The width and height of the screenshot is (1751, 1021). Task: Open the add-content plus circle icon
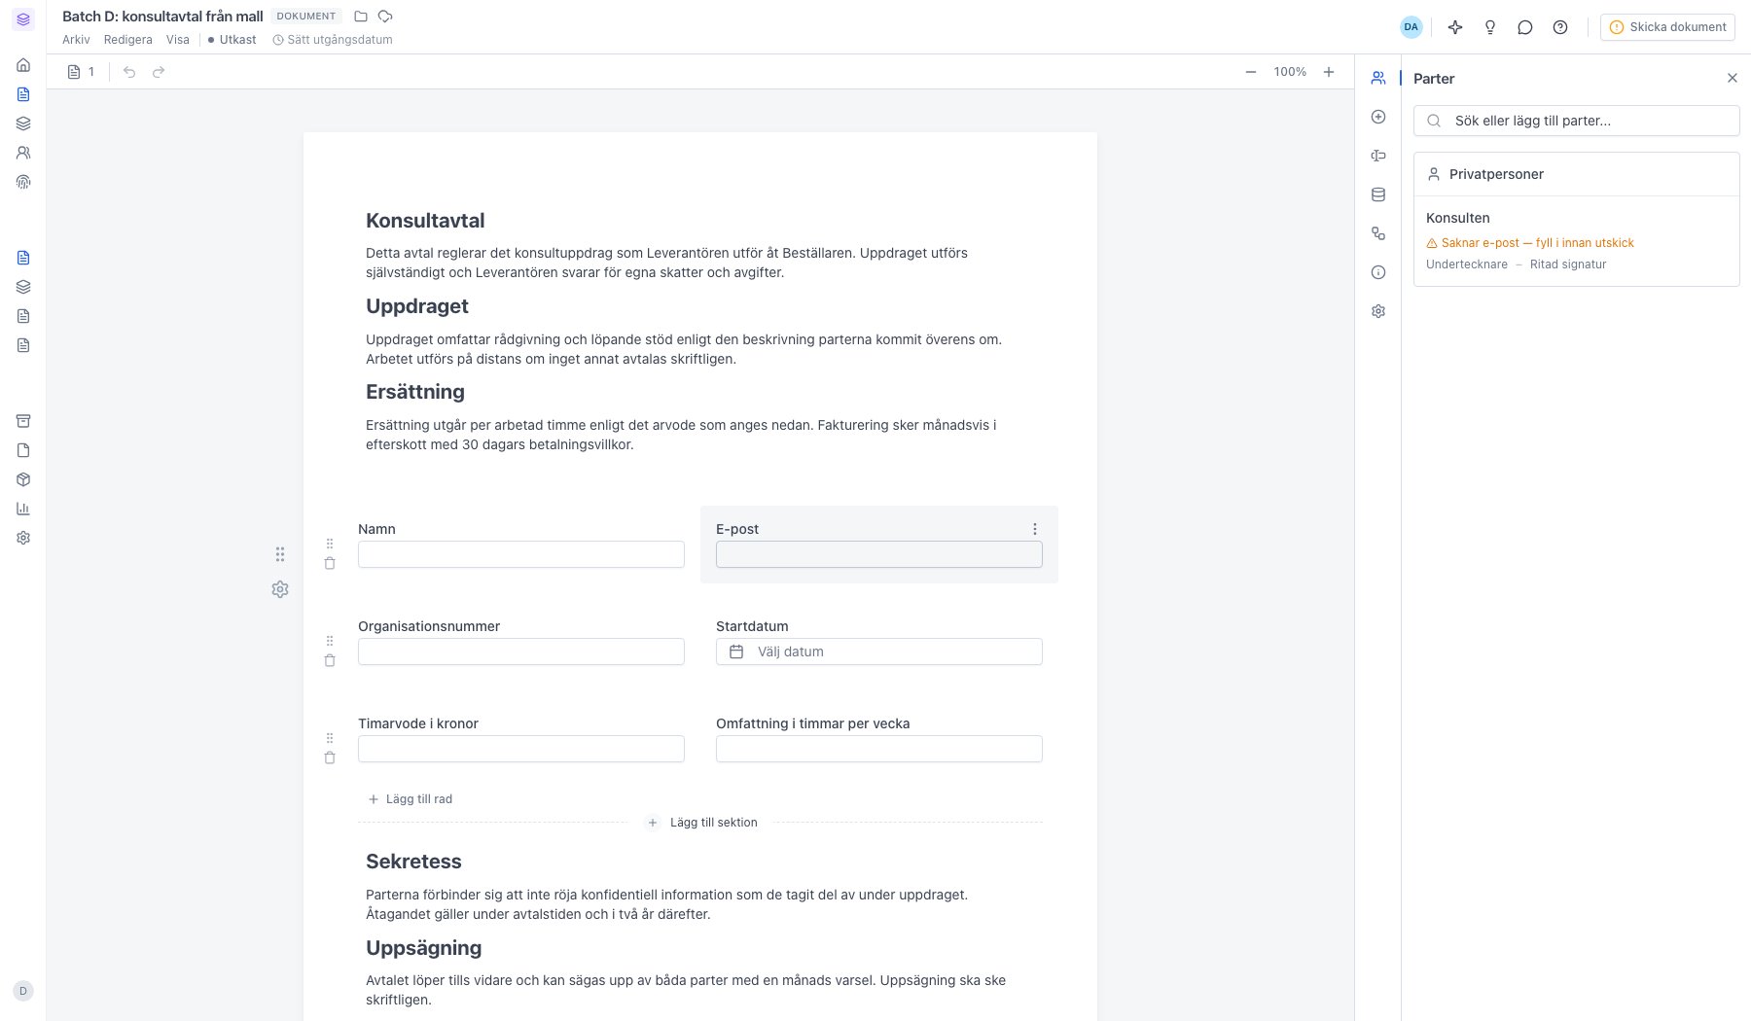1378,117
